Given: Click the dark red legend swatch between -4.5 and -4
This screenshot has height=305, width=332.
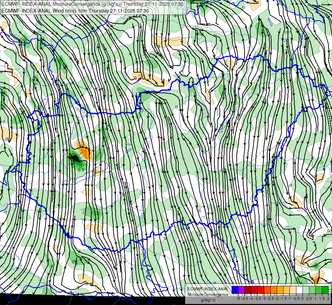Looking at the screenshot, I should [x=248, y=290].
